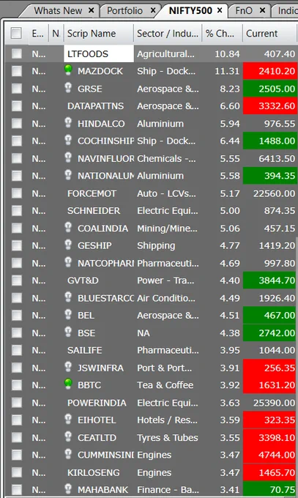Switch to the Whats New tab
Viewport: 298px width, 498px height.
click(58, 10)
